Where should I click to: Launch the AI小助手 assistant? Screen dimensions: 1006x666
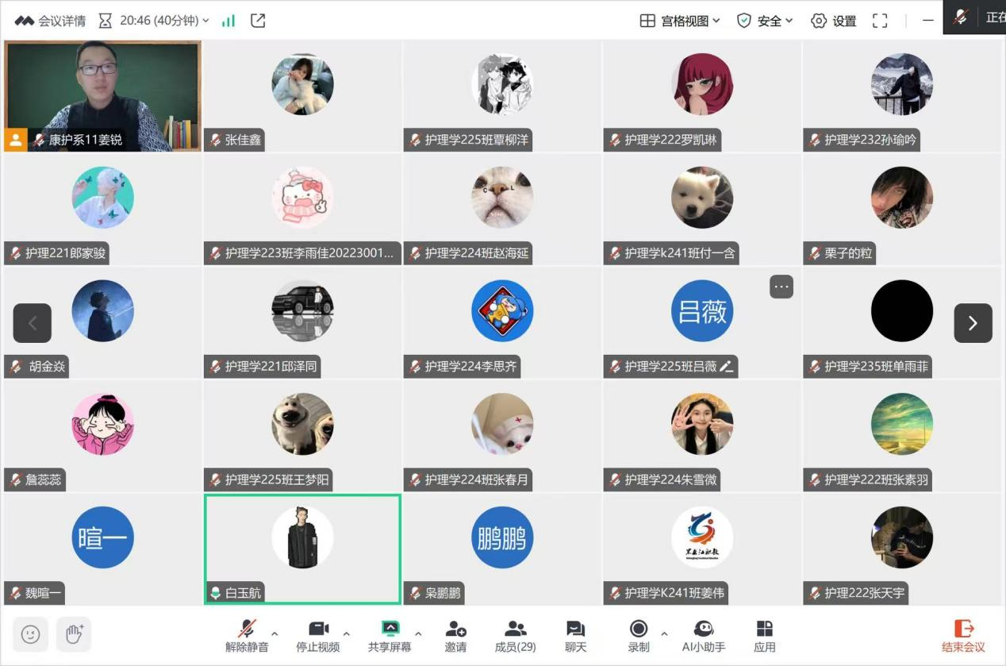click(703, 636)
